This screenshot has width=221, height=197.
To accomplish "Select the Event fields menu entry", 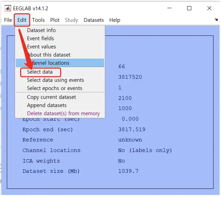I will 40,39.
